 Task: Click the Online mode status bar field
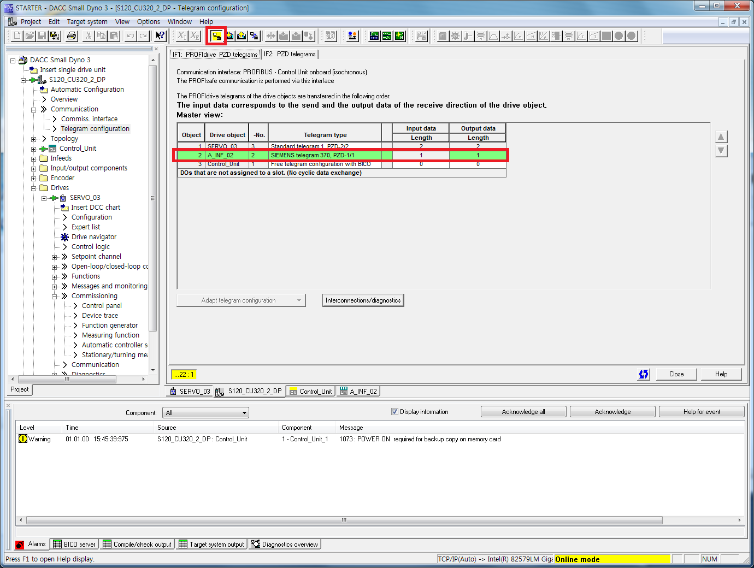coord(612,559)
